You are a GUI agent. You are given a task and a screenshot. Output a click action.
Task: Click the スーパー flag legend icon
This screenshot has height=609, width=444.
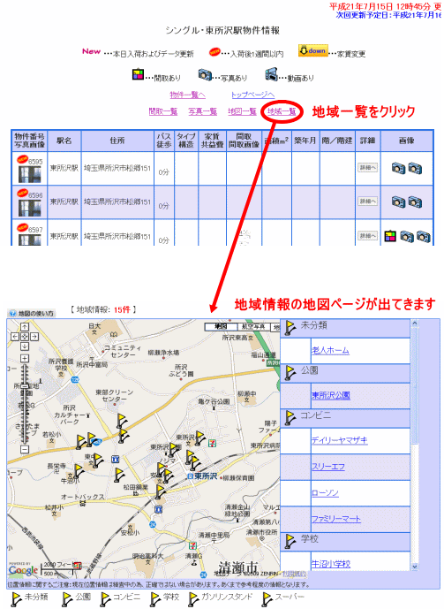pyautogui.click(x=267, y=598)
